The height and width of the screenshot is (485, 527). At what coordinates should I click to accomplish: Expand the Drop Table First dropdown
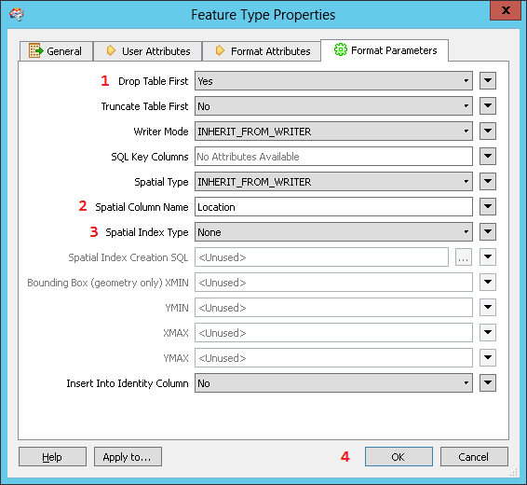point(333,81)
